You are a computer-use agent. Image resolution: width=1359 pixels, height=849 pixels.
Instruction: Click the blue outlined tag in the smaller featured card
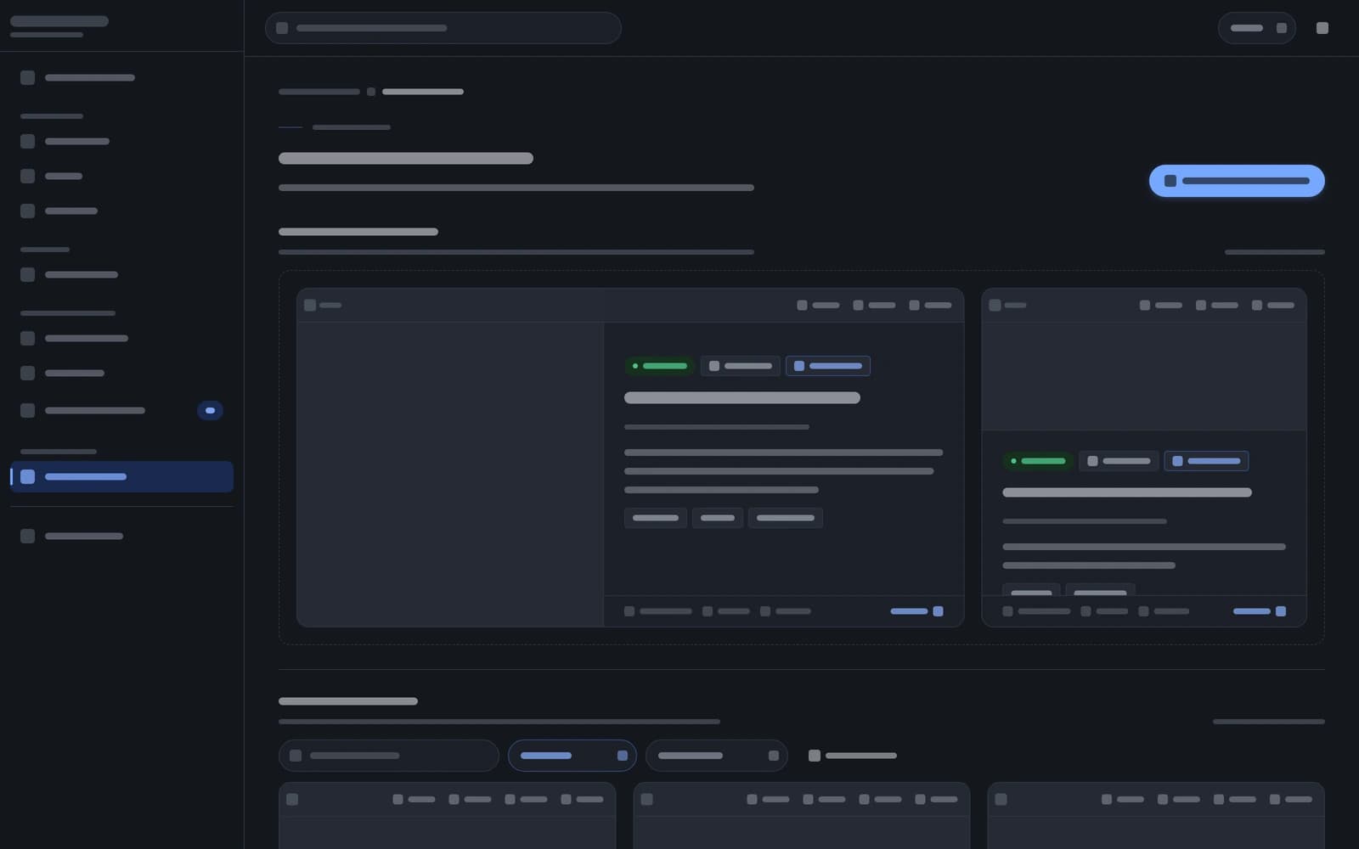click(x=1206, y=461)
